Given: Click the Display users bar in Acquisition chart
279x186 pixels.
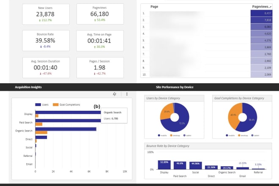Looking at the screenshot, I should click(68, 112).
